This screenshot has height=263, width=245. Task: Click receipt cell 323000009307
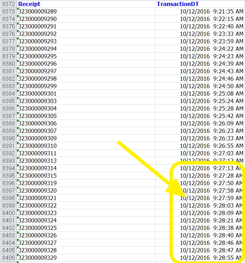86,131
